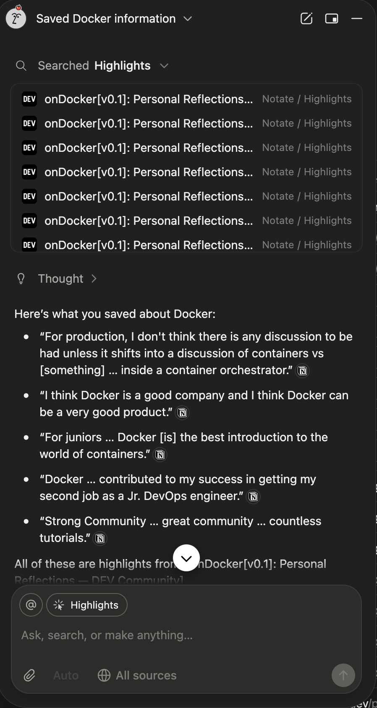Switch chat panel layout with sidebar icon
The image size is (377, 708).
pos(332,18)
